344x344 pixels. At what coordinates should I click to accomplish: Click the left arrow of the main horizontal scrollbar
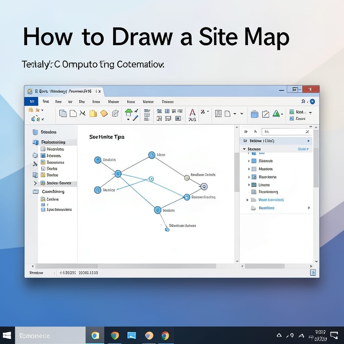(33, 266)
